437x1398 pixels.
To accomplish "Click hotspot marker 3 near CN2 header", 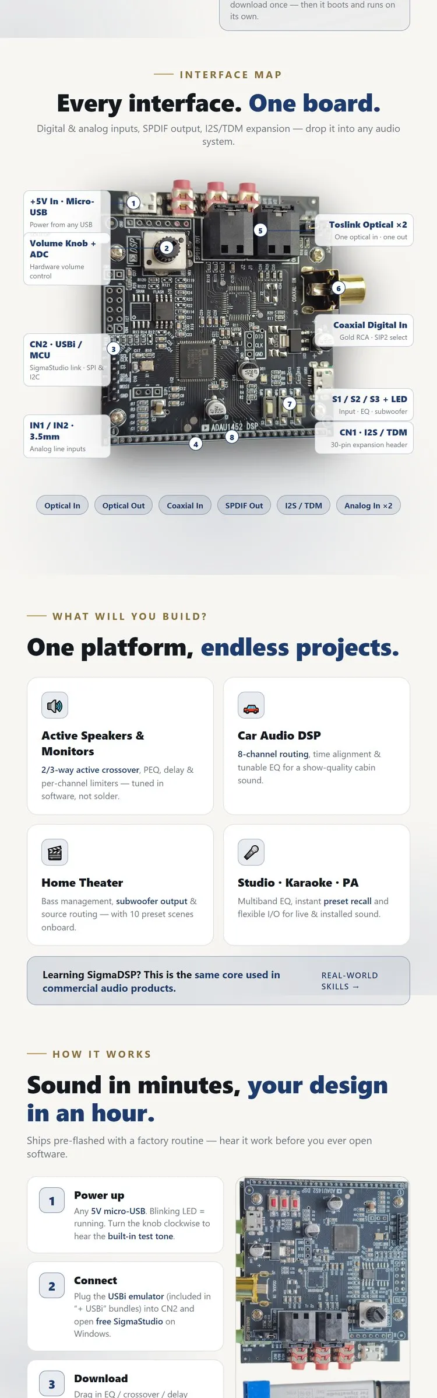I will [114, 349].
